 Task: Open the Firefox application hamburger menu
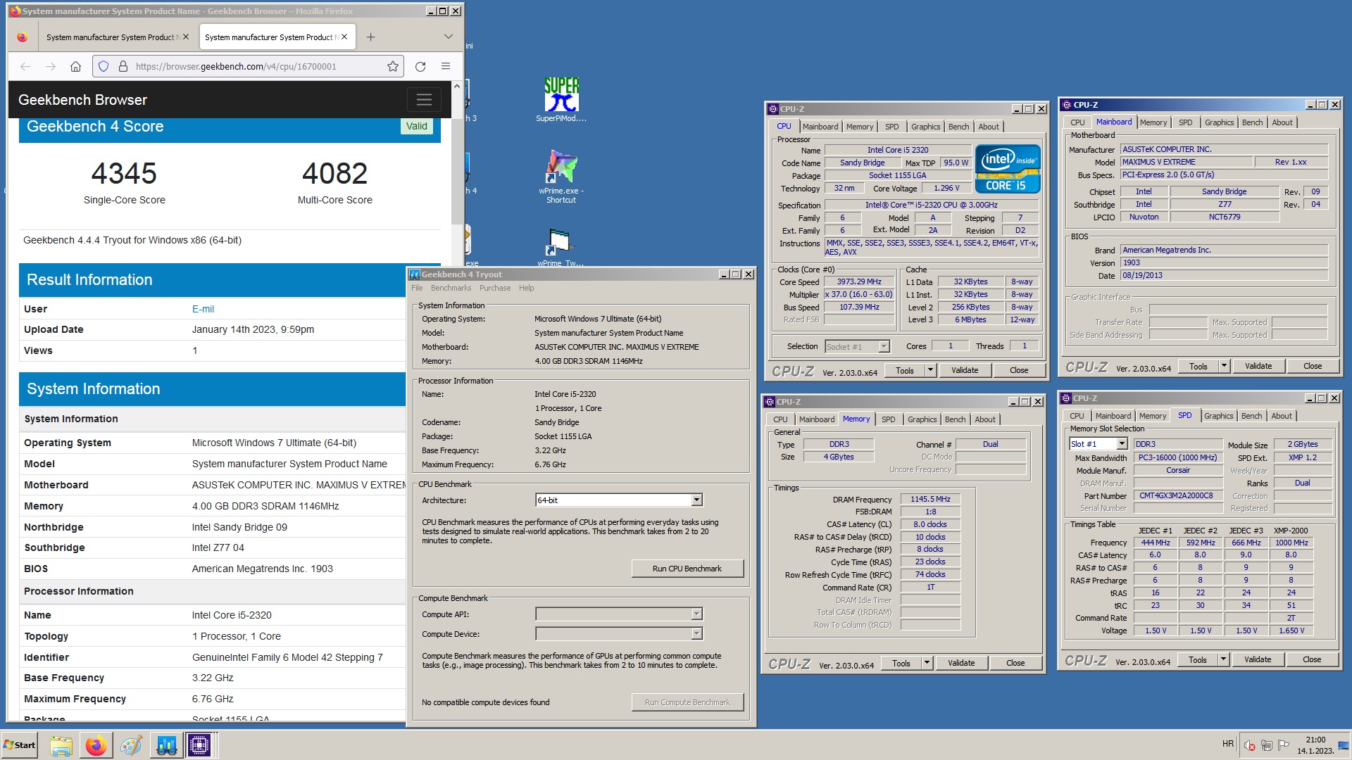[x=446, y=66]
